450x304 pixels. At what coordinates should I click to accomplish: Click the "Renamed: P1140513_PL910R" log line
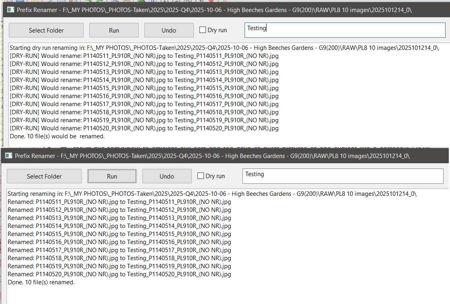(119, 218)
